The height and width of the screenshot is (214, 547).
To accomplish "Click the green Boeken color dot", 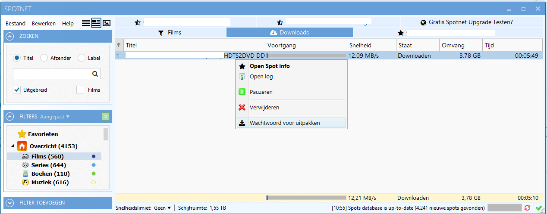I will click(x=94, y=174).
